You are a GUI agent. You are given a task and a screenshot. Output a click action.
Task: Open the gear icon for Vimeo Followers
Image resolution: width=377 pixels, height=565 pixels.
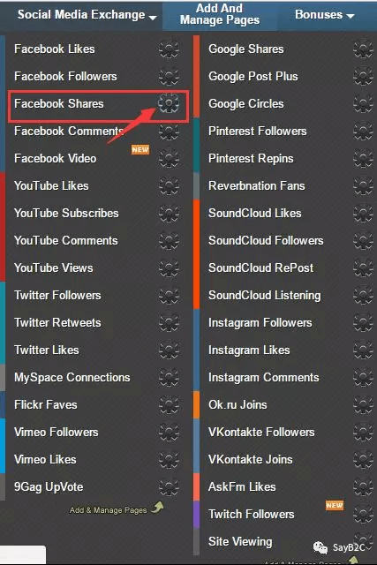click(x=169, y=432)
